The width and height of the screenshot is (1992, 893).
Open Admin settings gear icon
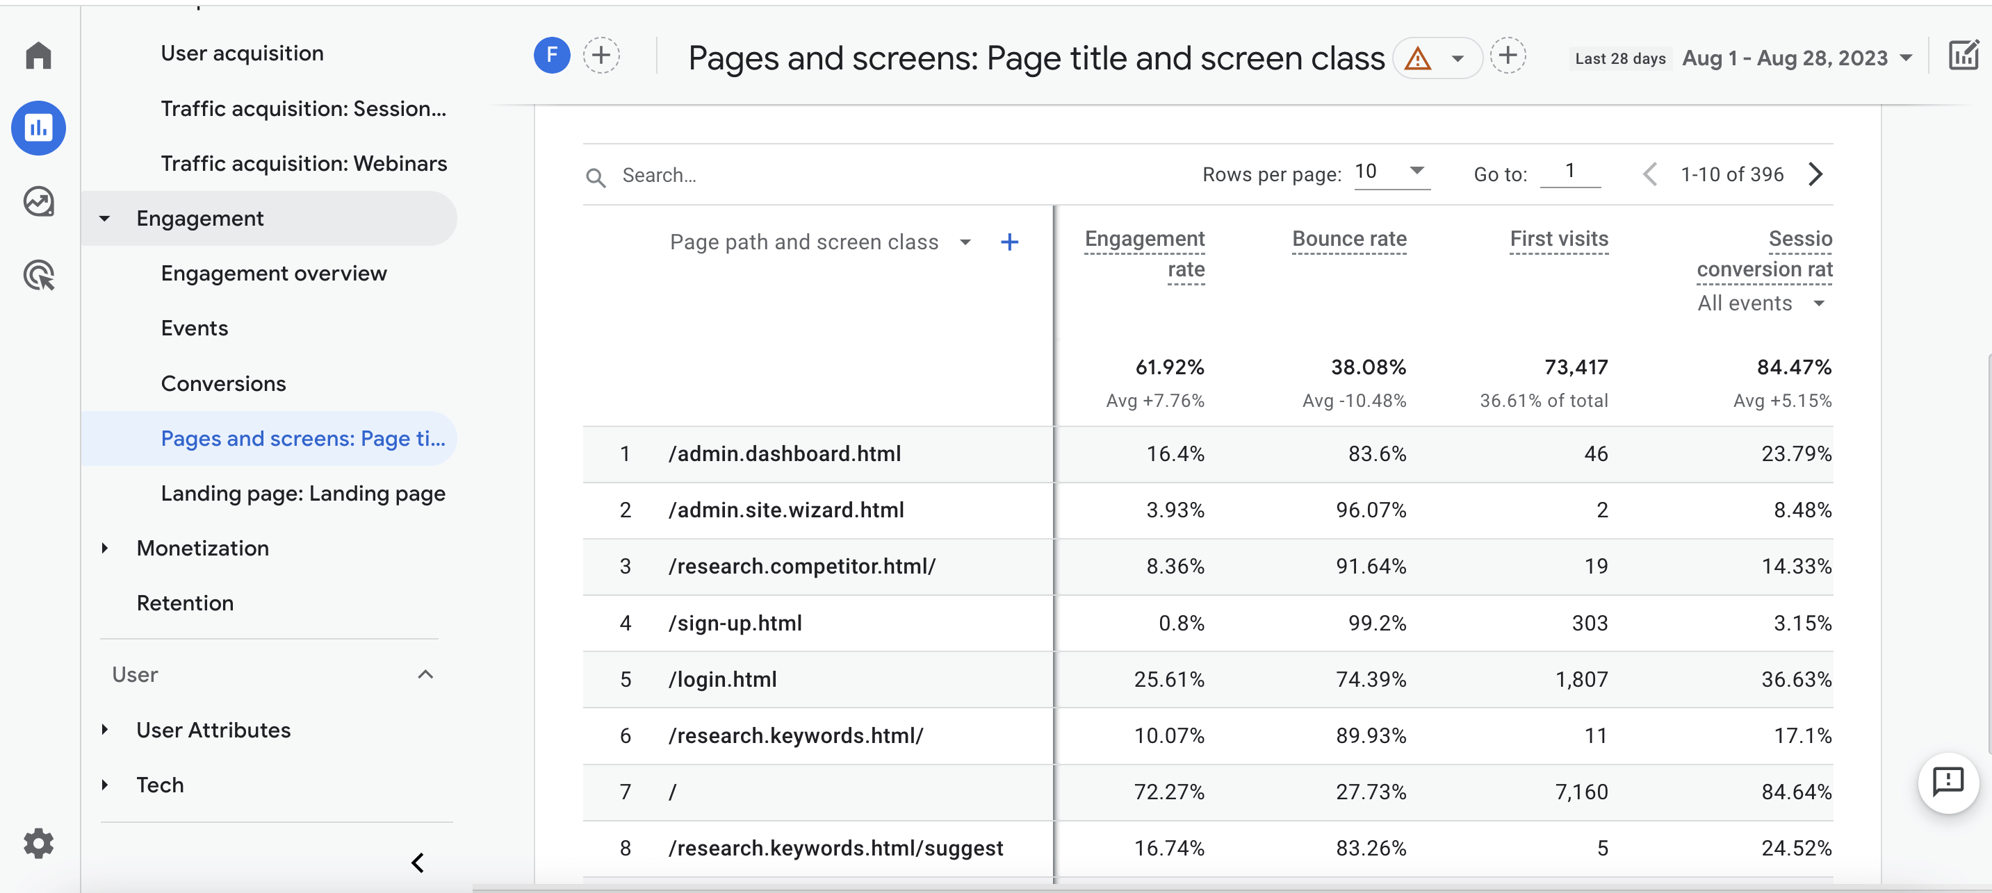click(x=38, y=844)
